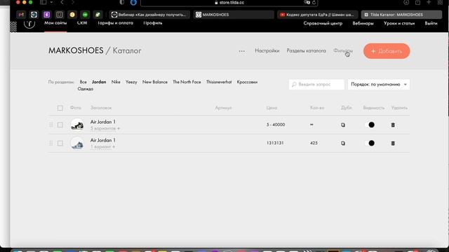Filter catalog by Кроссовки section
This screenshot has width=449, height=252.
pos(247,82)
